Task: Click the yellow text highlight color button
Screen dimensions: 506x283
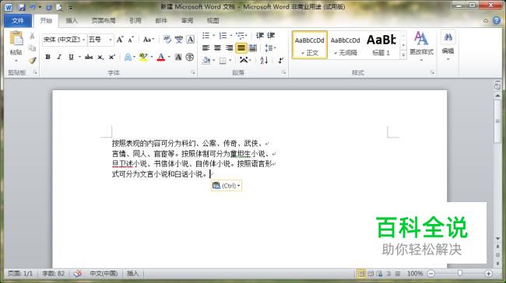Action: [x=143, y=58]
